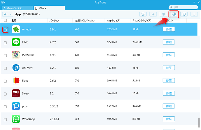Click in the 検索 search field
The image size is (201, 130).
[183, 7]
